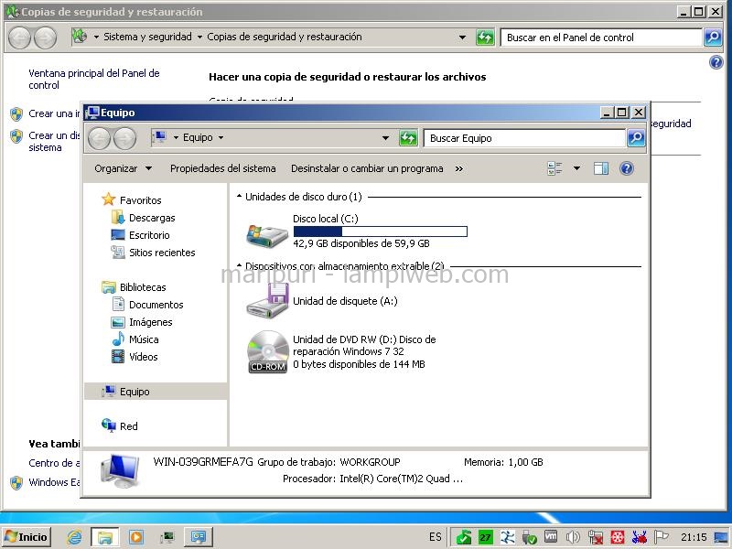Click the green 27 tray icon
732x549 pixels.
click(486, 537)
